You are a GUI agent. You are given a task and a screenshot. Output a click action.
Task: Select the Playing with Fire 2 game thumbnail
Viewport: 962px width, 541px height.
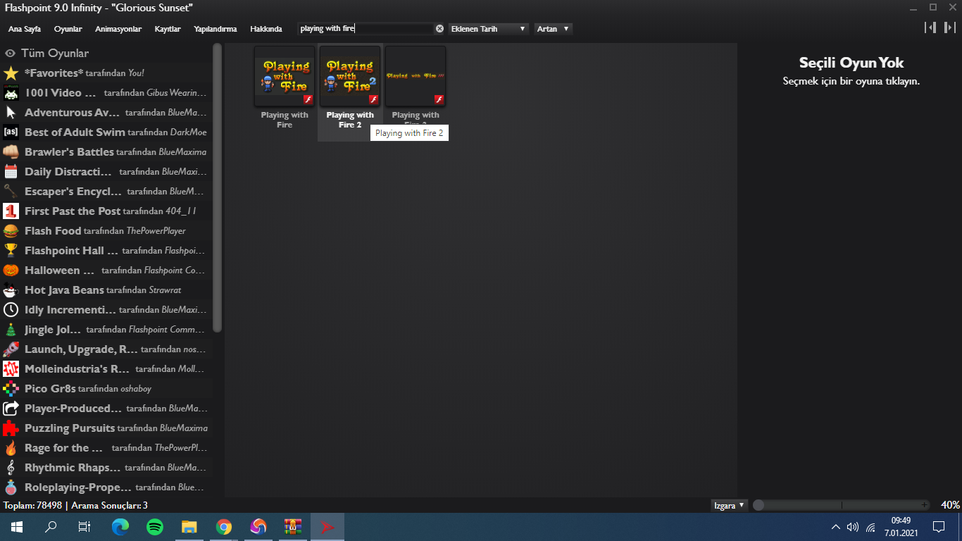point(350,76)
